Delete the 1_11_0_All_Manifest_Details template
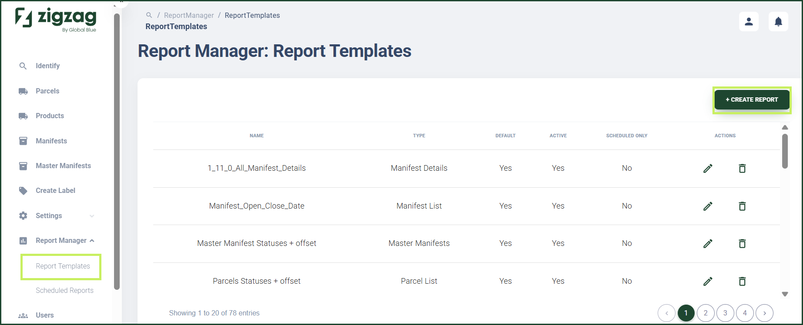This screenshot has width=803, height=325. coord(742,168)
